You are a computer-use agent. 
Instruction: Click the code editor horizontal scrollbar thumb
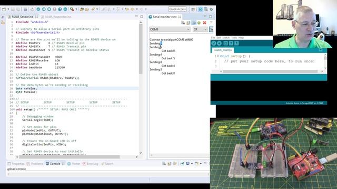[x=70, y=157]
